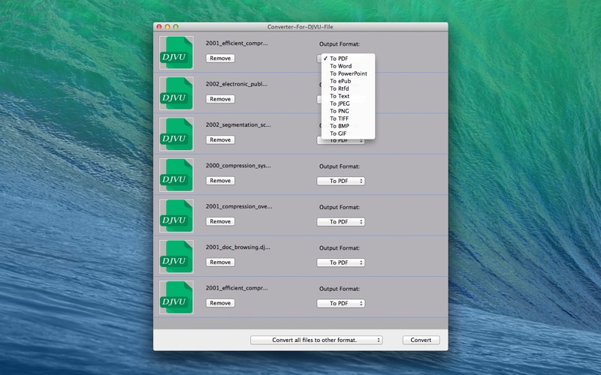The height and width of the screenshot is (375, 601).
Task: Click file name 2002_electronic_publ...
Action: (237, 84)
